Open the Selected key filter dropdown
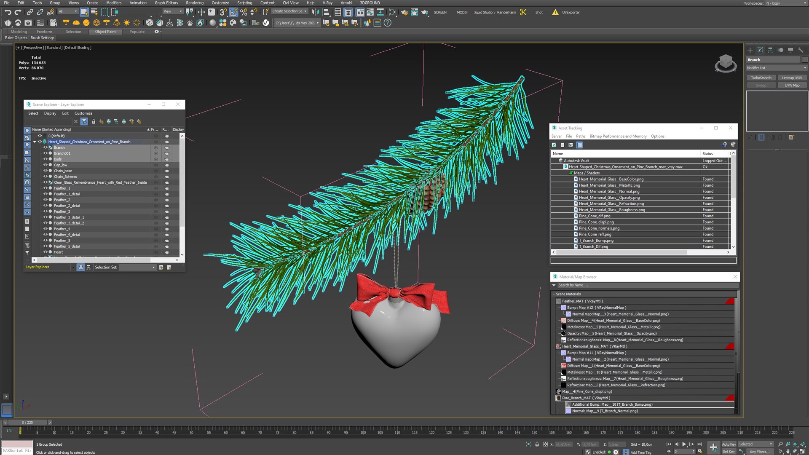 755,444
